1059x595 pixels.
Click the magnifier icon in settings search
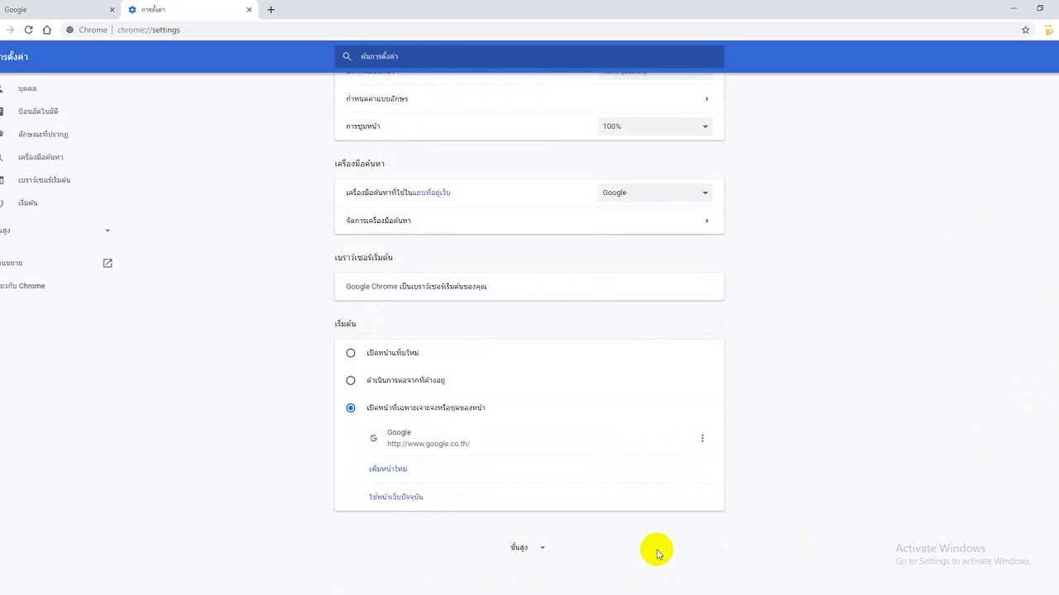(x=347, y=56)
